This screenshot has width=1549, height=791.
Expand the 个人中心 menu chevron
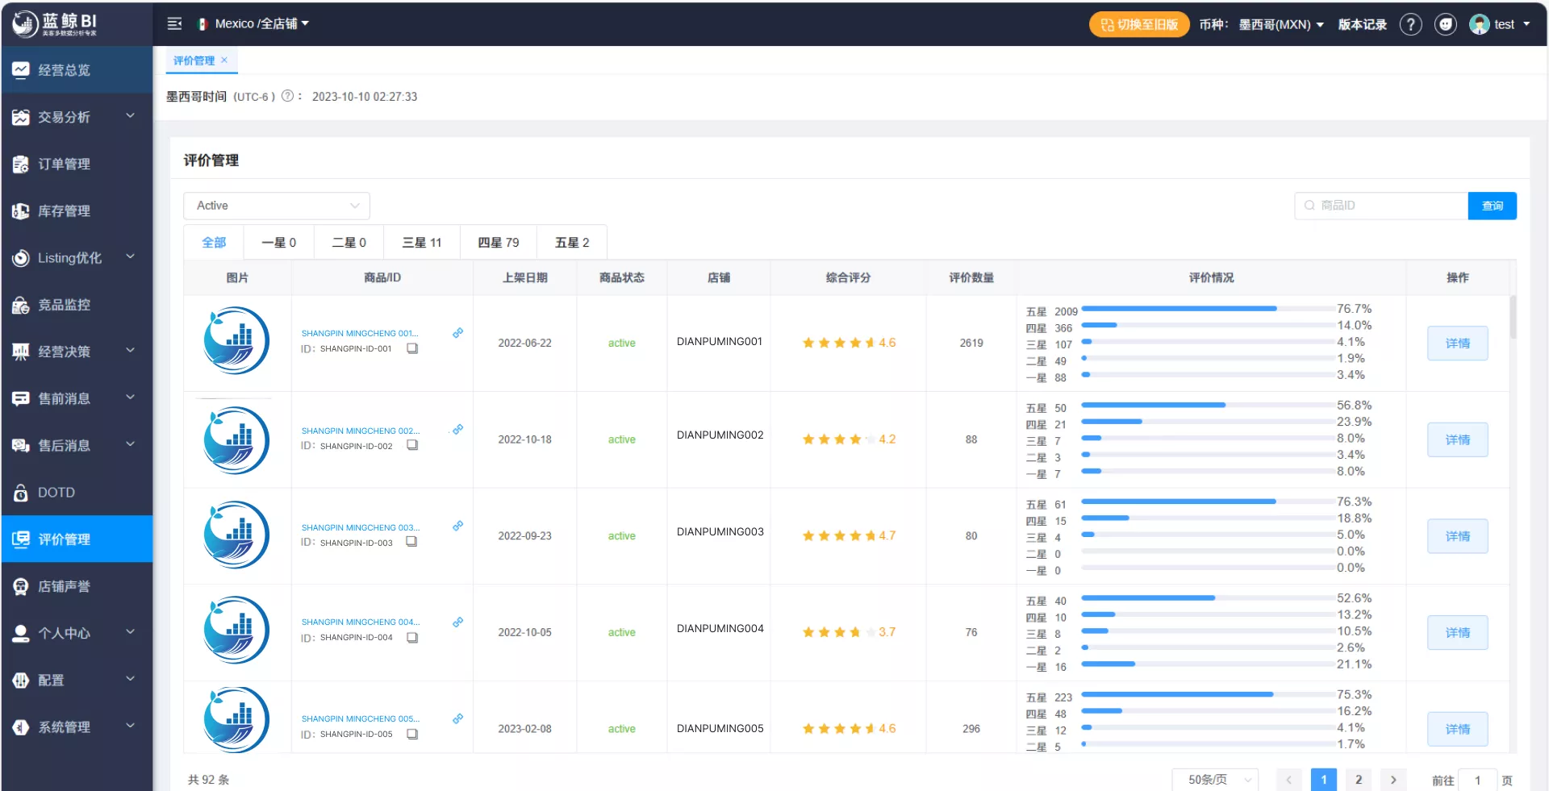tap(130, 632)
